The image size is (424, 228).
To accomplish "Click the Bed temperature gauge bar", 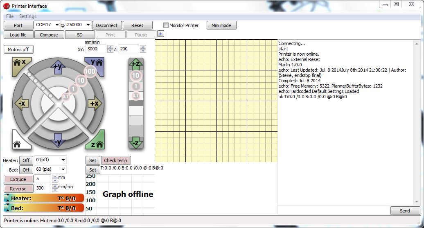I will [x=44, y=208].
